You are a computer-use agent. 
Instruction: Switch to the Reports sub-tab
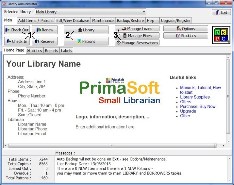(x=51, y=51)
